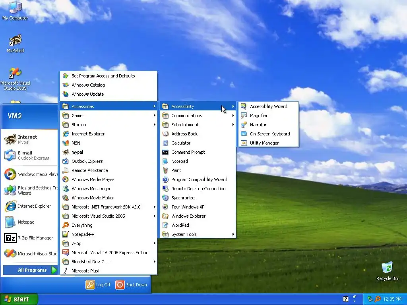Expand the Entertainment submenu
This screenshot has width=407, height=305.
198,125
